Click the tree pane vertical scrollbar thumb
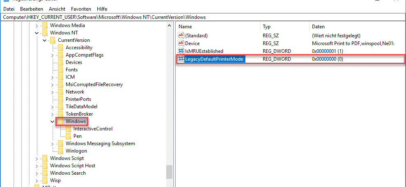The height and width of the screenshot is (187, 406). (x=170, y=172)
